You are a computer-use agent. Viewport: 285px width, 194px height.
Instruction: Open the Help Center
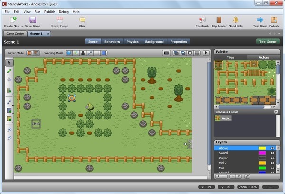[x=218, y=22]
